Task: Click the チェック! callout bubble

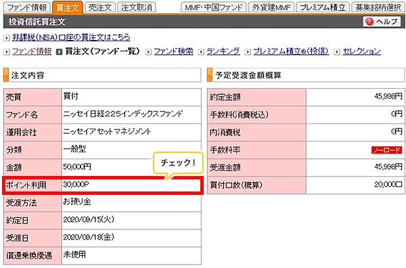Action: point(178,163)
